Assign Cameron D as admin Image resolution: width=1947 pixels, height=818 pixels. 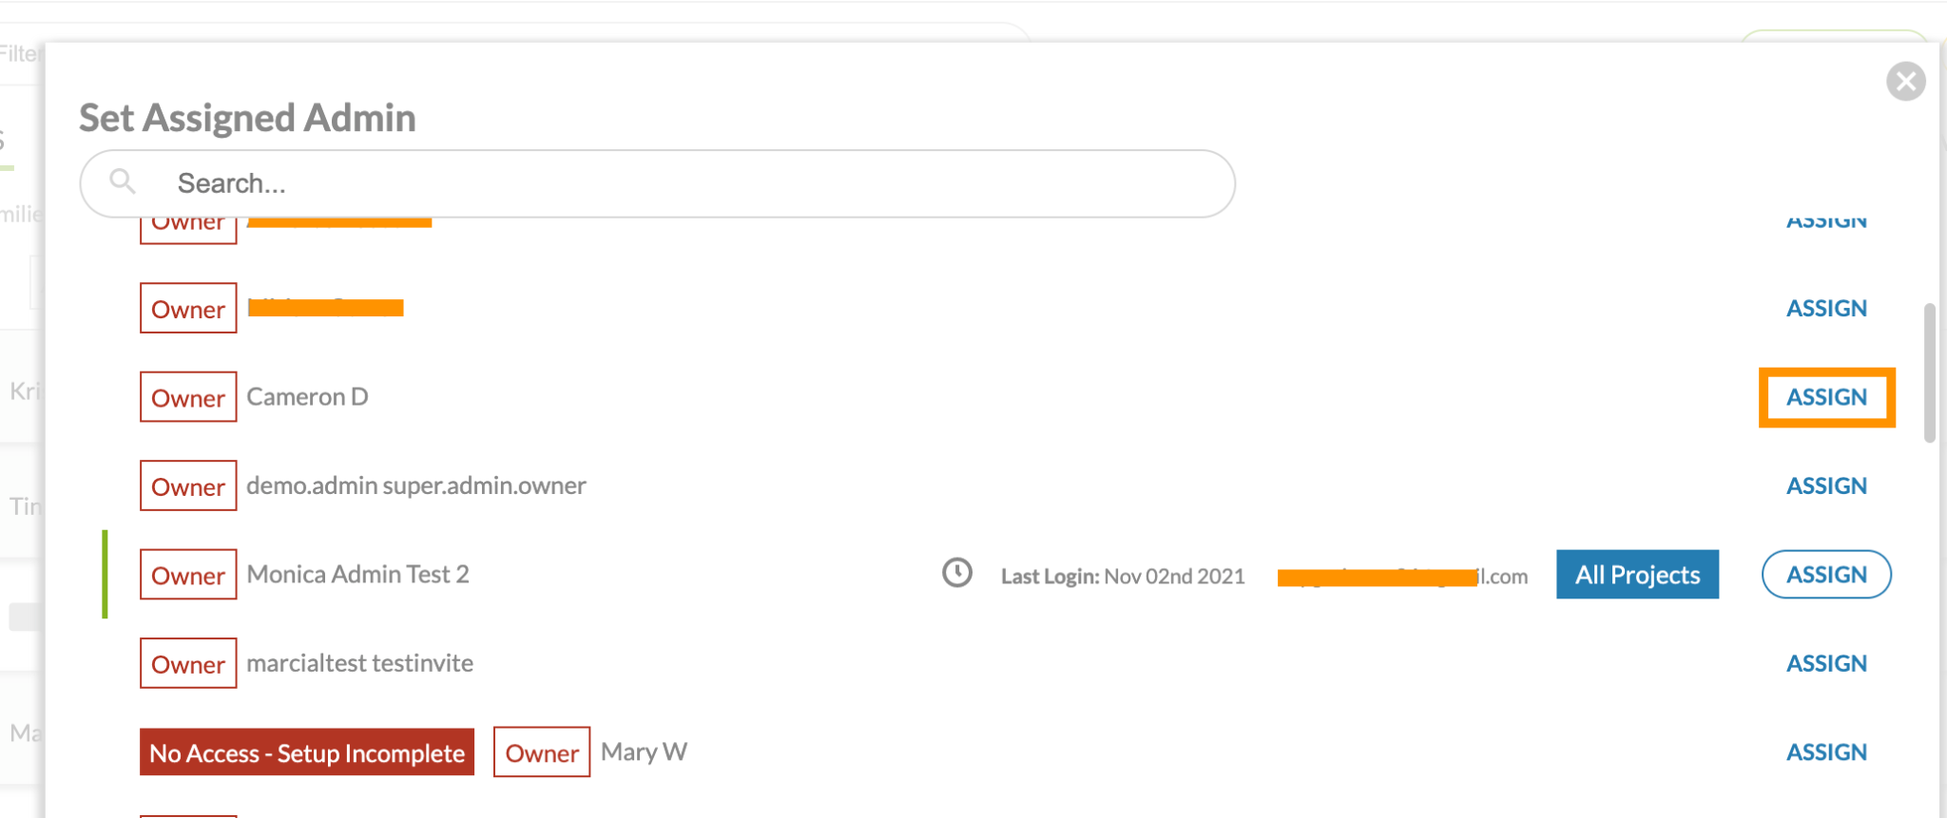point(1826,397)
